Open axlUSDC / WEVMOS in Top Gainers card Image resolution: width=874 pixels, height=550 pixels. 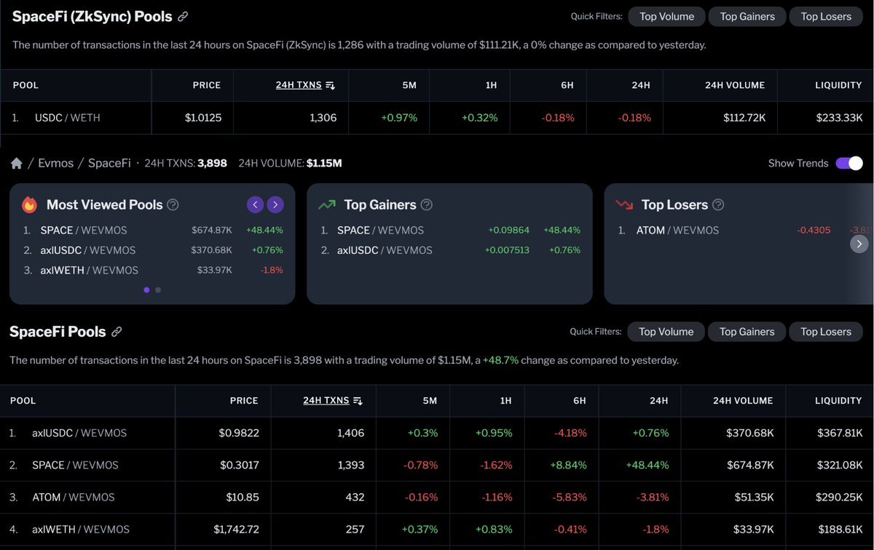tap(385, 250)
